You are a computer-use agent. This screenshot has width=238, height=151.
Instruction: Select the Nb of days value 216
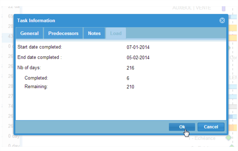[x=130, y=68]
